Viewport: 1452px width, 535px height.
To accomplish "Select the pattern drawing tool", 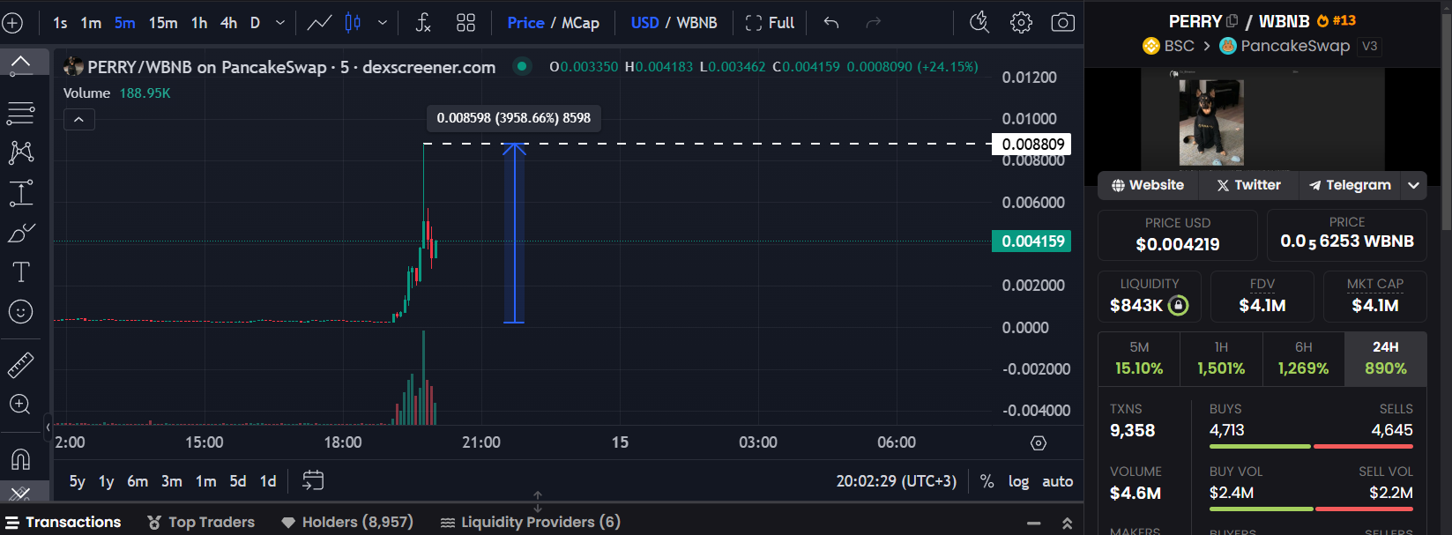I will pos(20,152).
